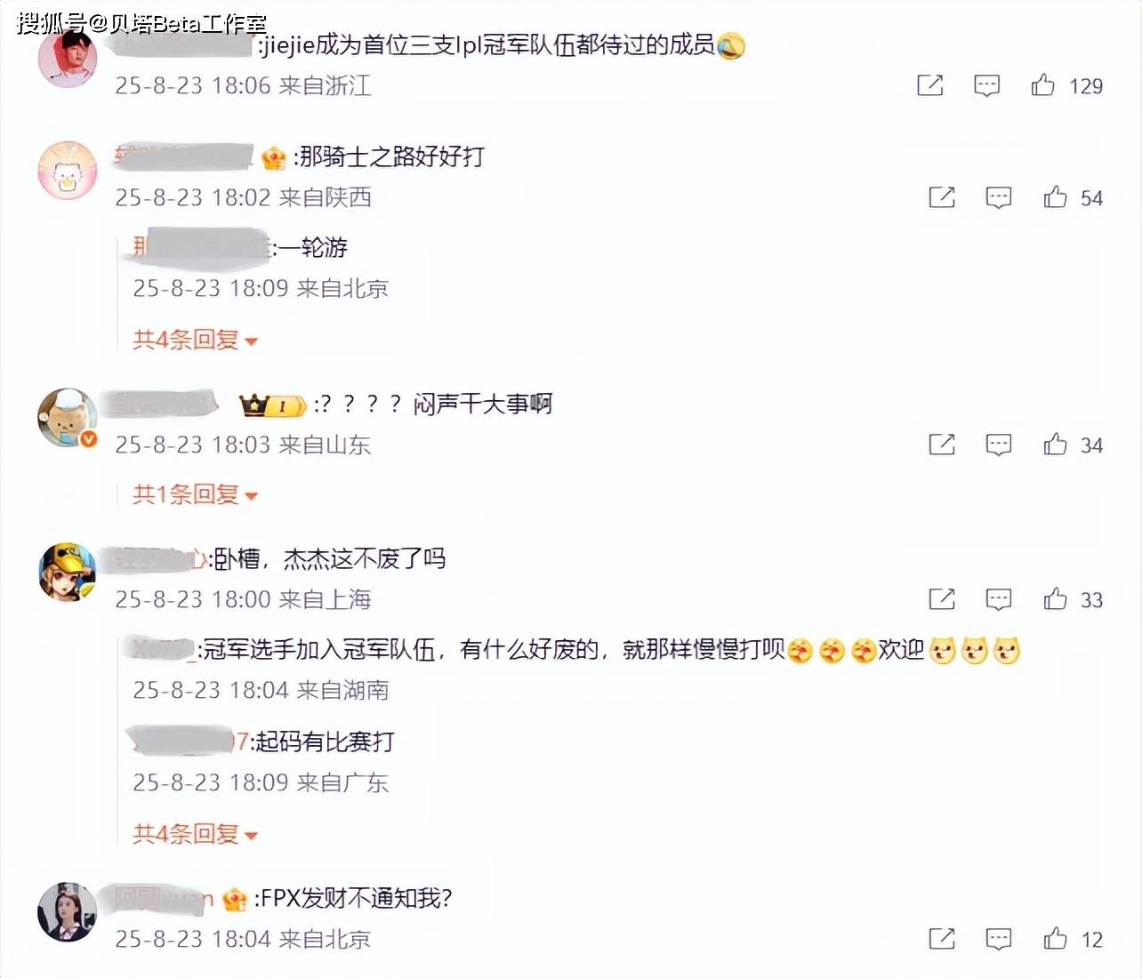Viewport: 1142px width, 978px height.
Task: Click the crown VIP badge beside 闷声干大事啊
Action: [272, 405]
